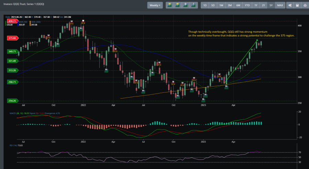The image size is (309, 169).
Task: Open chart settings gears icon
Action: click(290, 5)
